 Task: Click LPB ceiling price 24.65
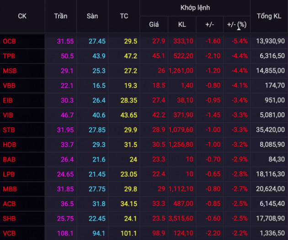coord(65,174)
